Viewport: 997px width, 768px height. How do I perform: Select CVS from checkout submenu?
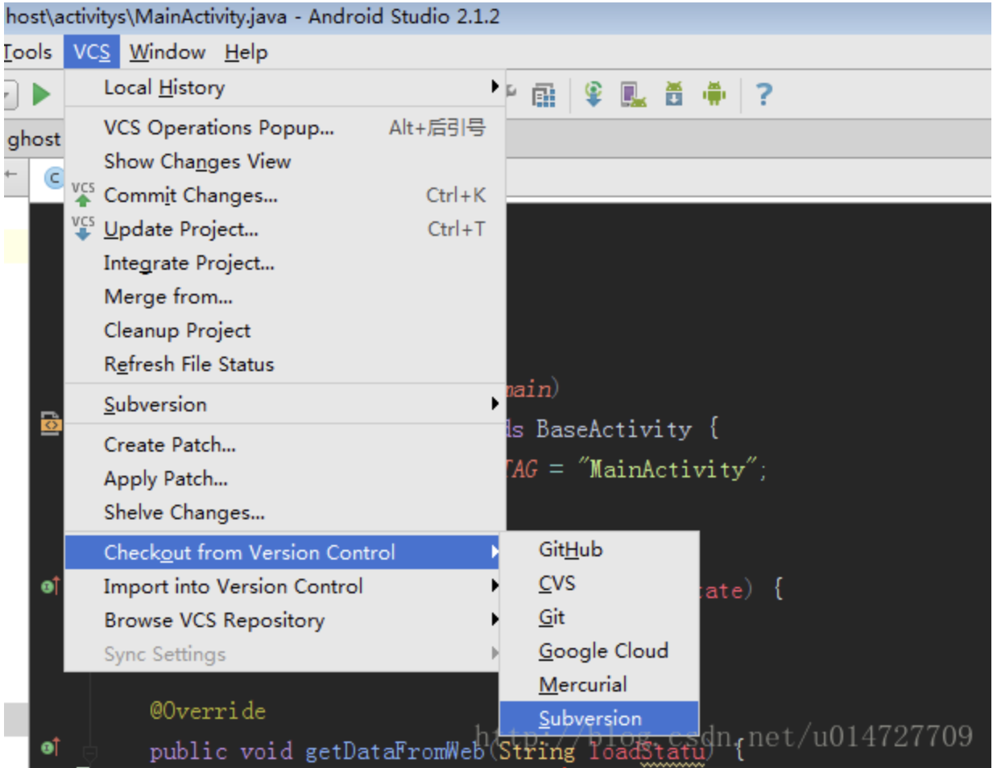coord(599,583)
